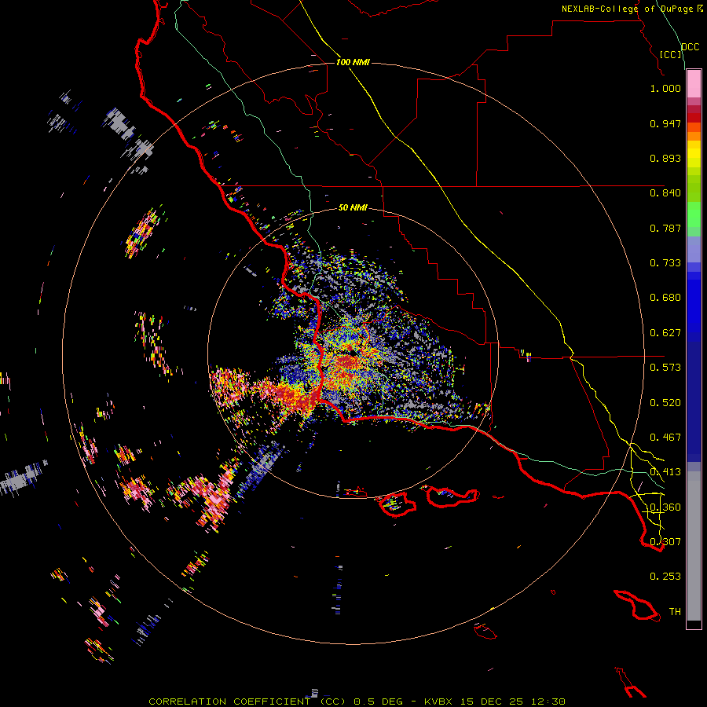Viewport: 707px width, 707px height.
Task: Click the 15 DEC 25 date in caption
Action: pyautogui.click(x=492, y=702)
